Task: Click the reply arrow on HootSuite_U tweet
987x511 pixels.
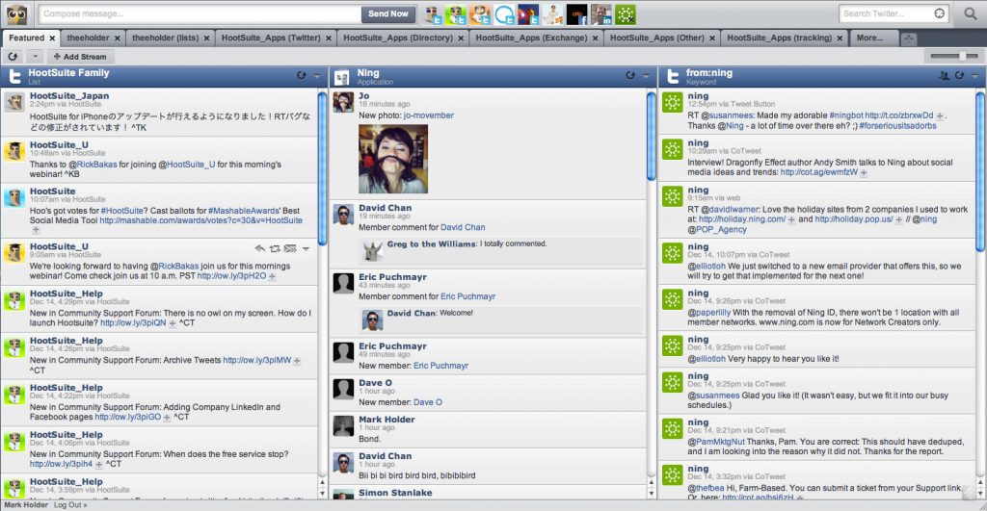Action: tap(259, 248)
